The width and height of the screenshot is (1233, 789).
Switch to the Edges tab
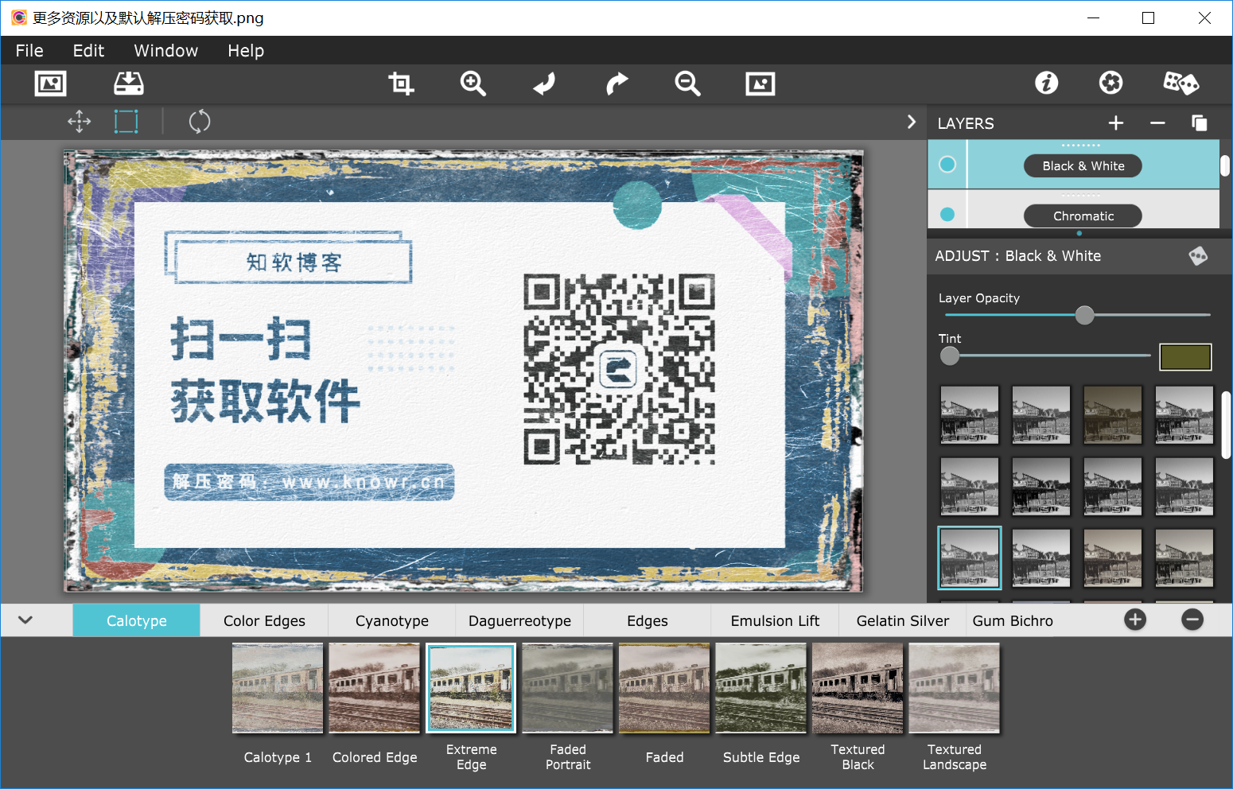648,620
